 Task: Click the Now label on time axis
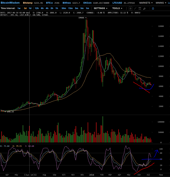coord(161,175)
